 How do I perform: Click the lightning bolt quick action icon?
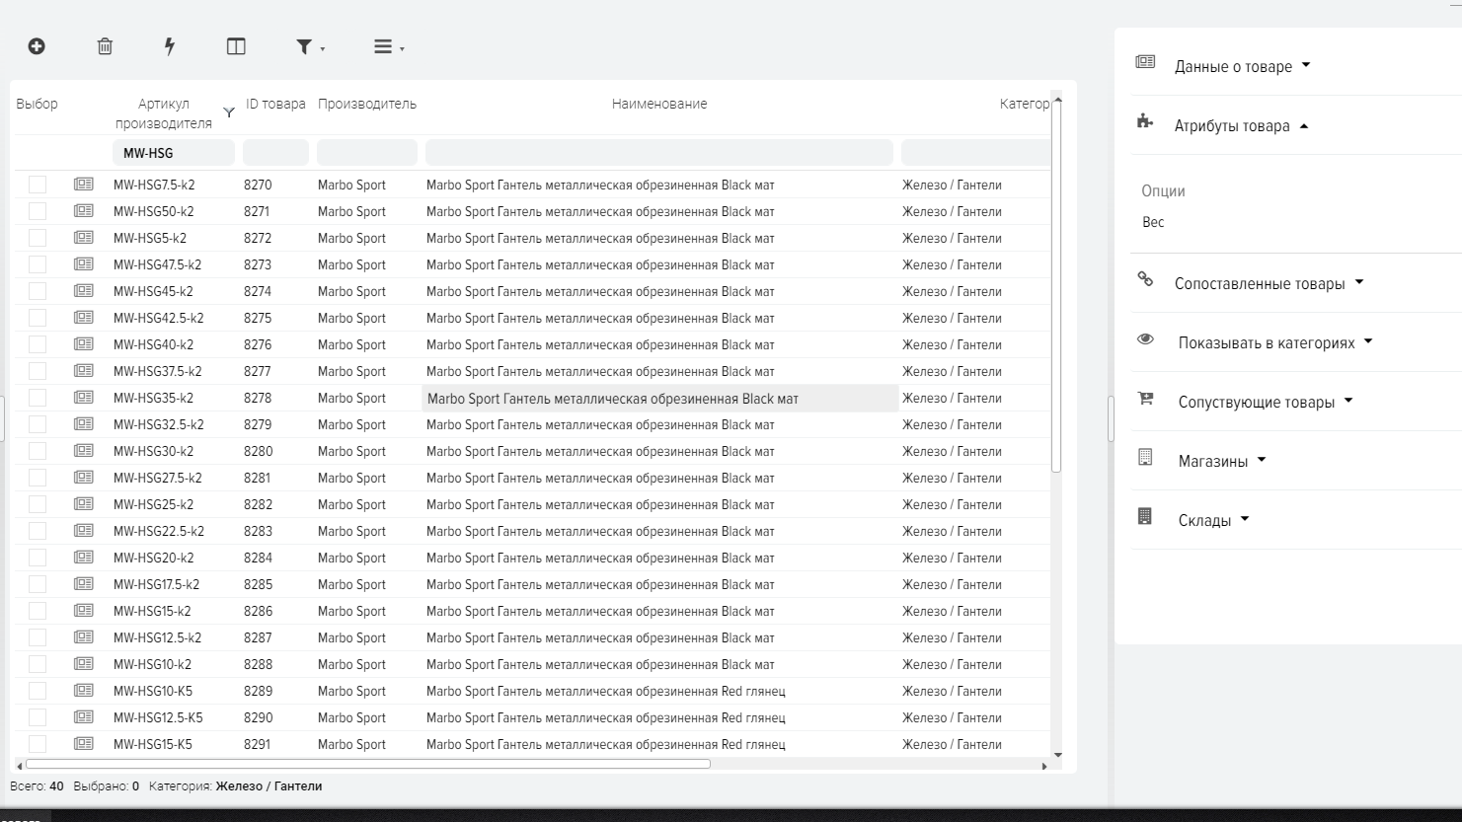[170, 46]
